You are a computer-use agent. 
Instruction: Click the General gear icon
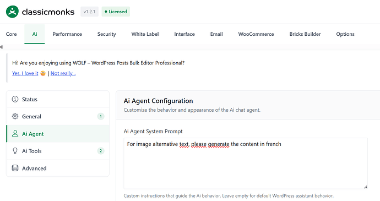[x=15, y=116]
